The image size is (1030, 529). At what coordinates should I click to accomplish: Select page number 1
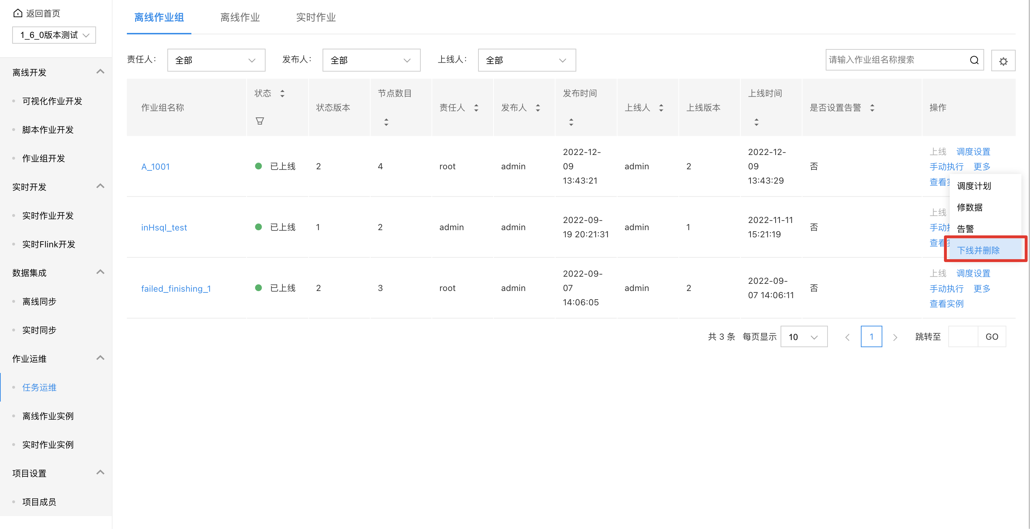click(x=871, y=336)
